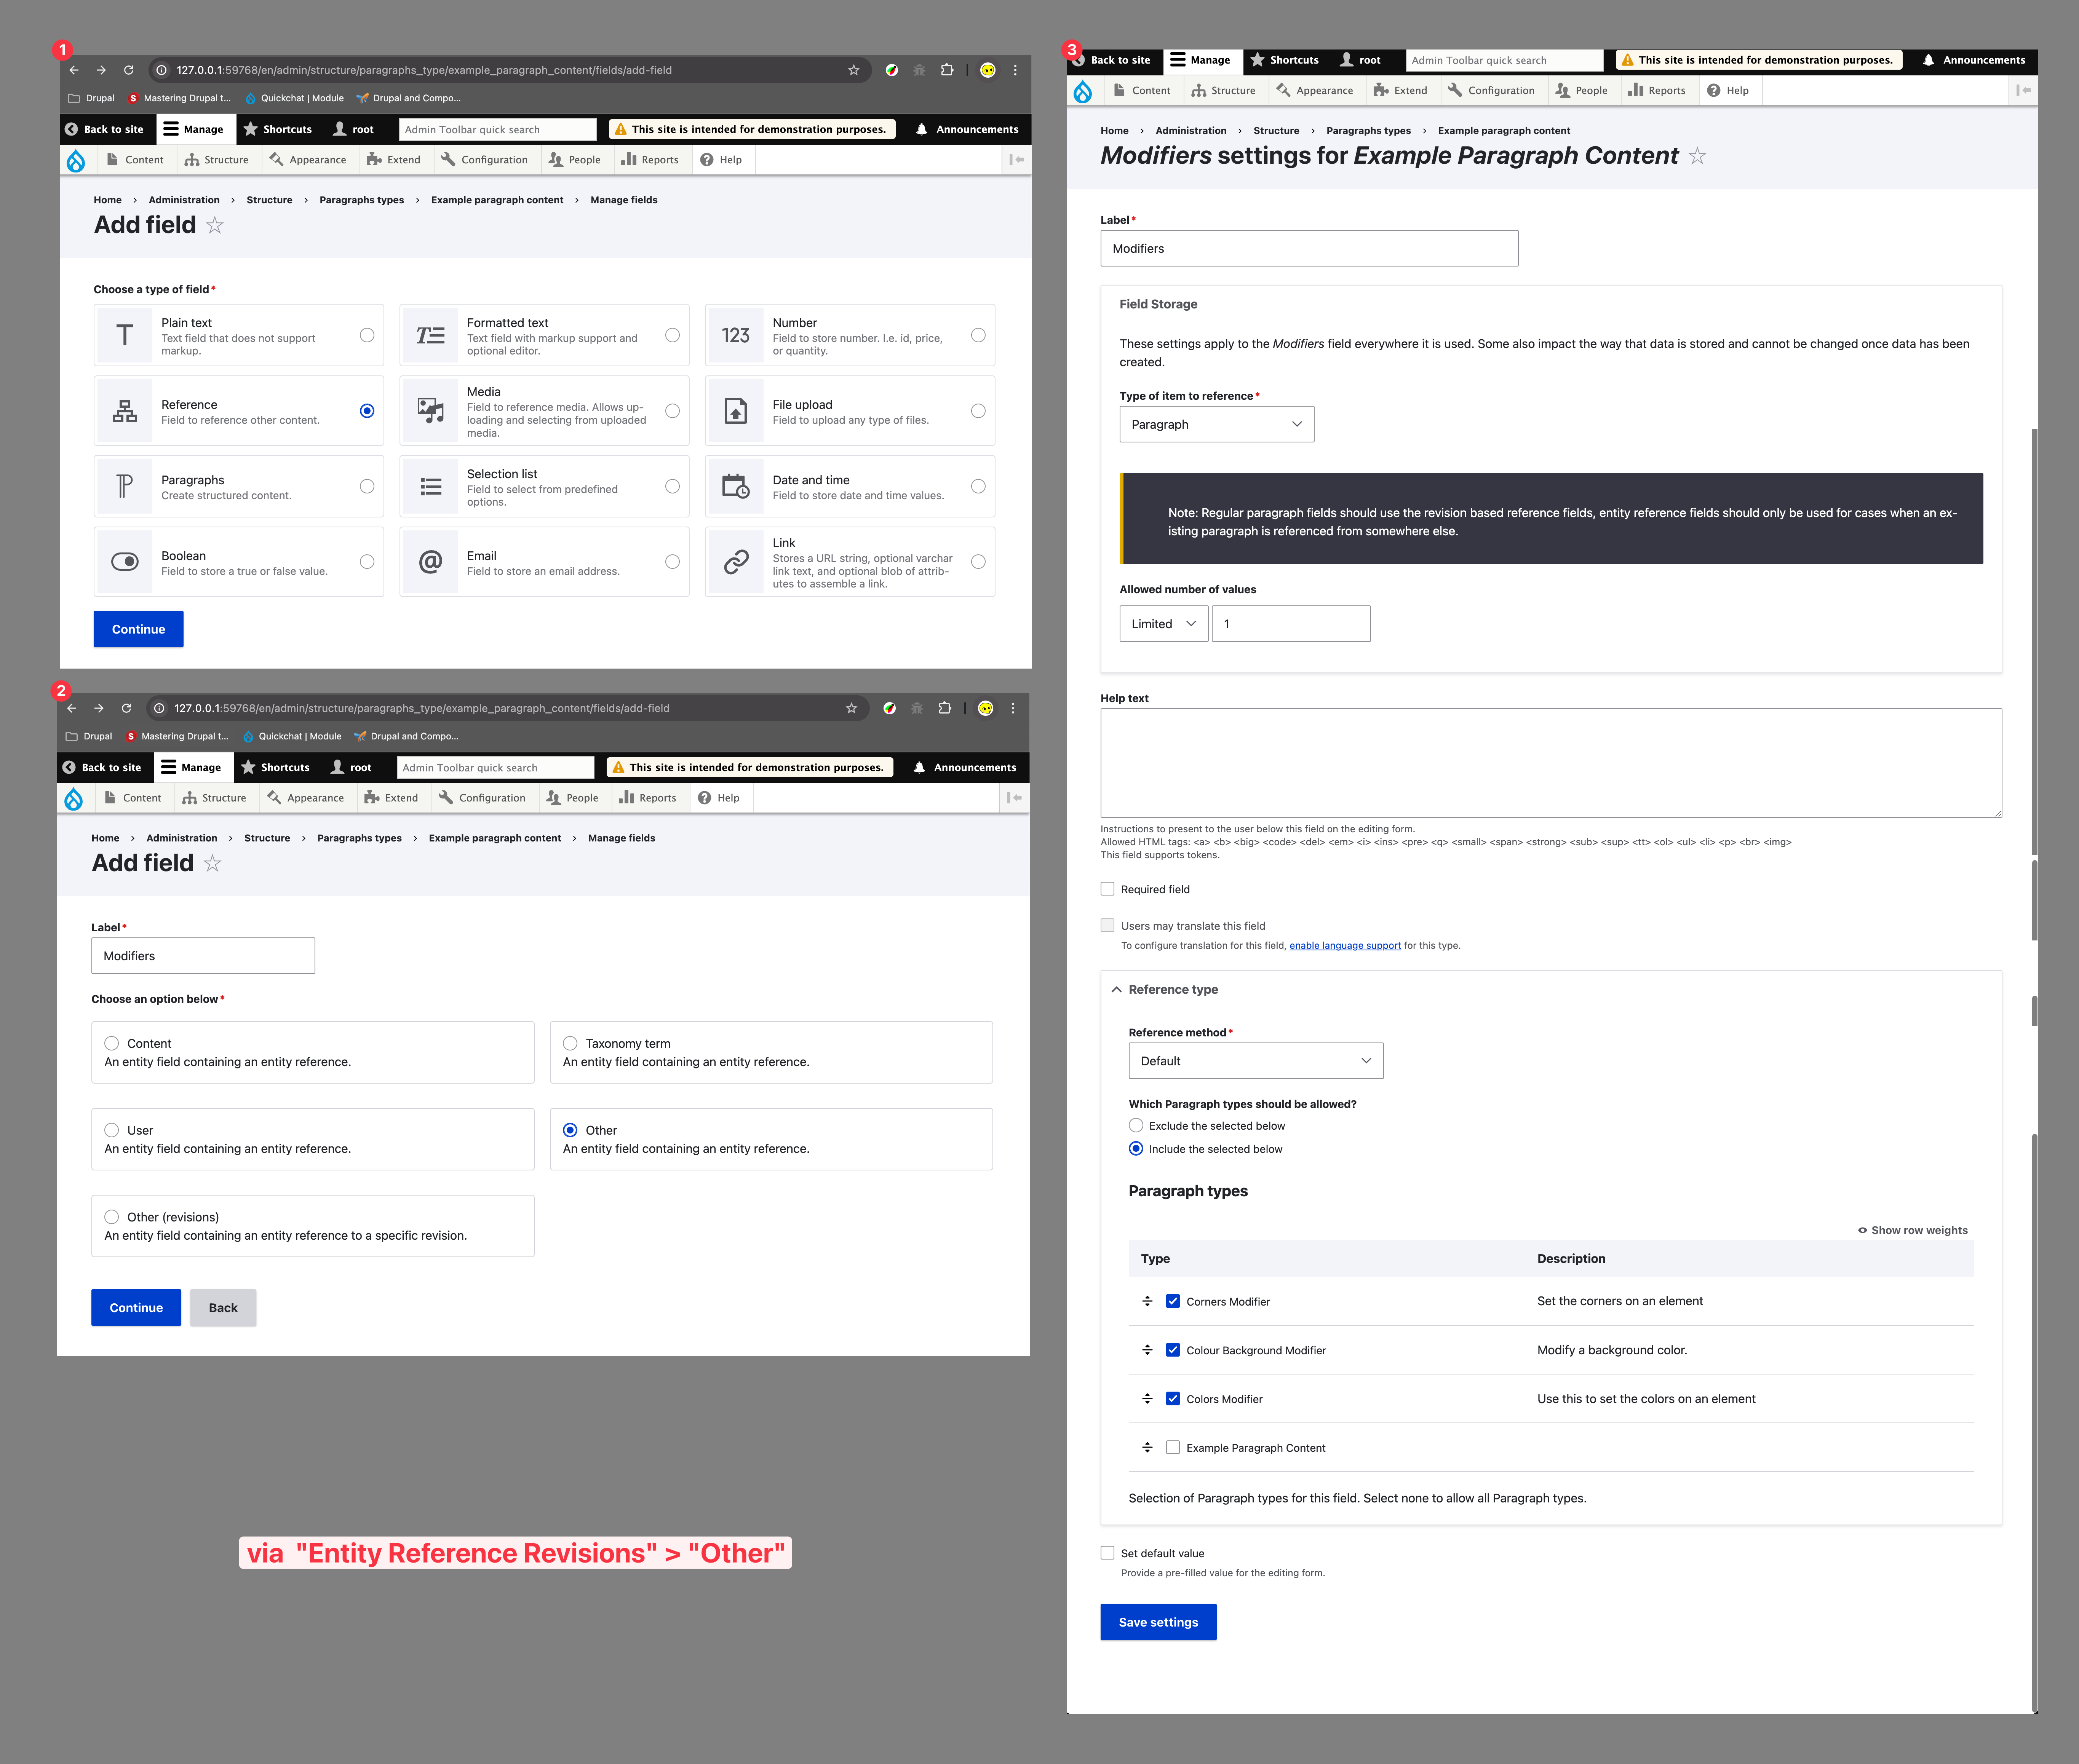Click the drag handle for Corners Modifier row

pyautogui.click(x=1147, y=1301)
